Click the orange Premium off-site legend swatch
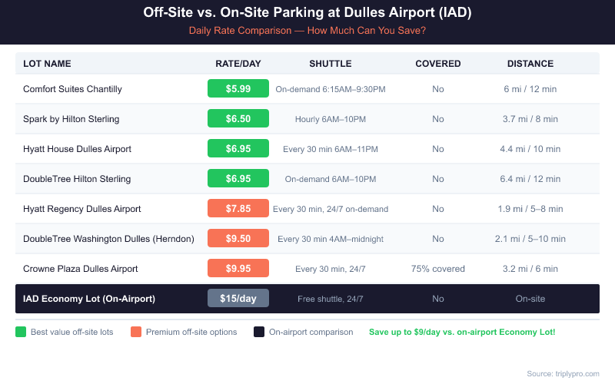Viewport: 615px width, 384px height. pyautogui.click(x=136, y=332)
